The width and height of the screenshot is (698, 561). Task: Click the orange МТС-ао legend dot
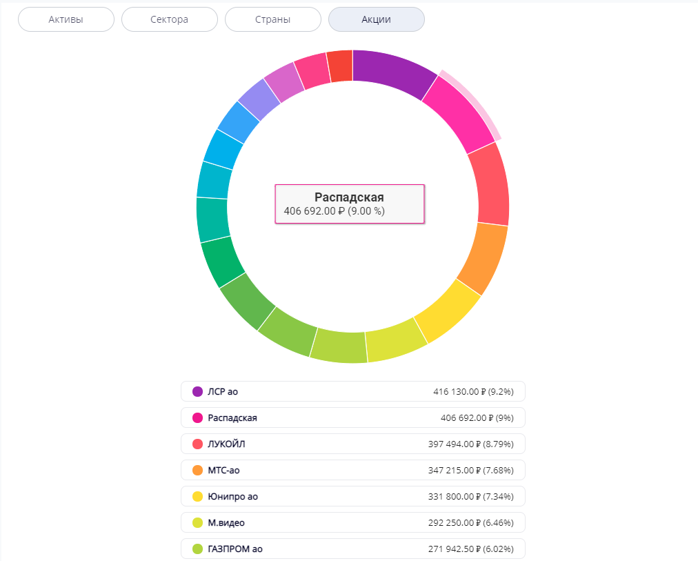coord(197,470)
